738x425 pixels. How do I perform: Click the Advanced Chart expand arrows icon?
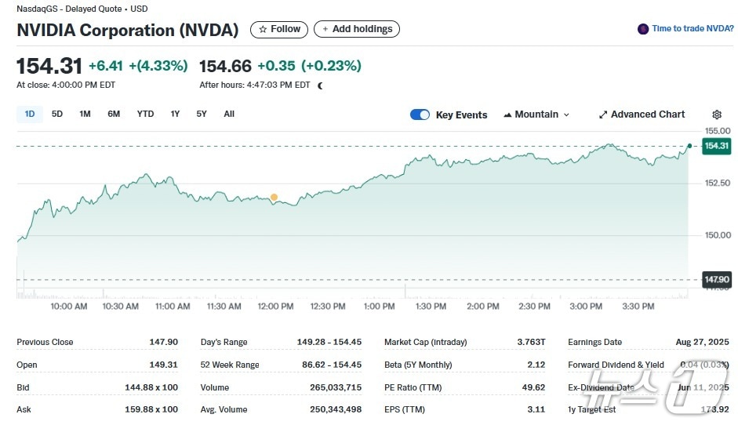[603, 114]
